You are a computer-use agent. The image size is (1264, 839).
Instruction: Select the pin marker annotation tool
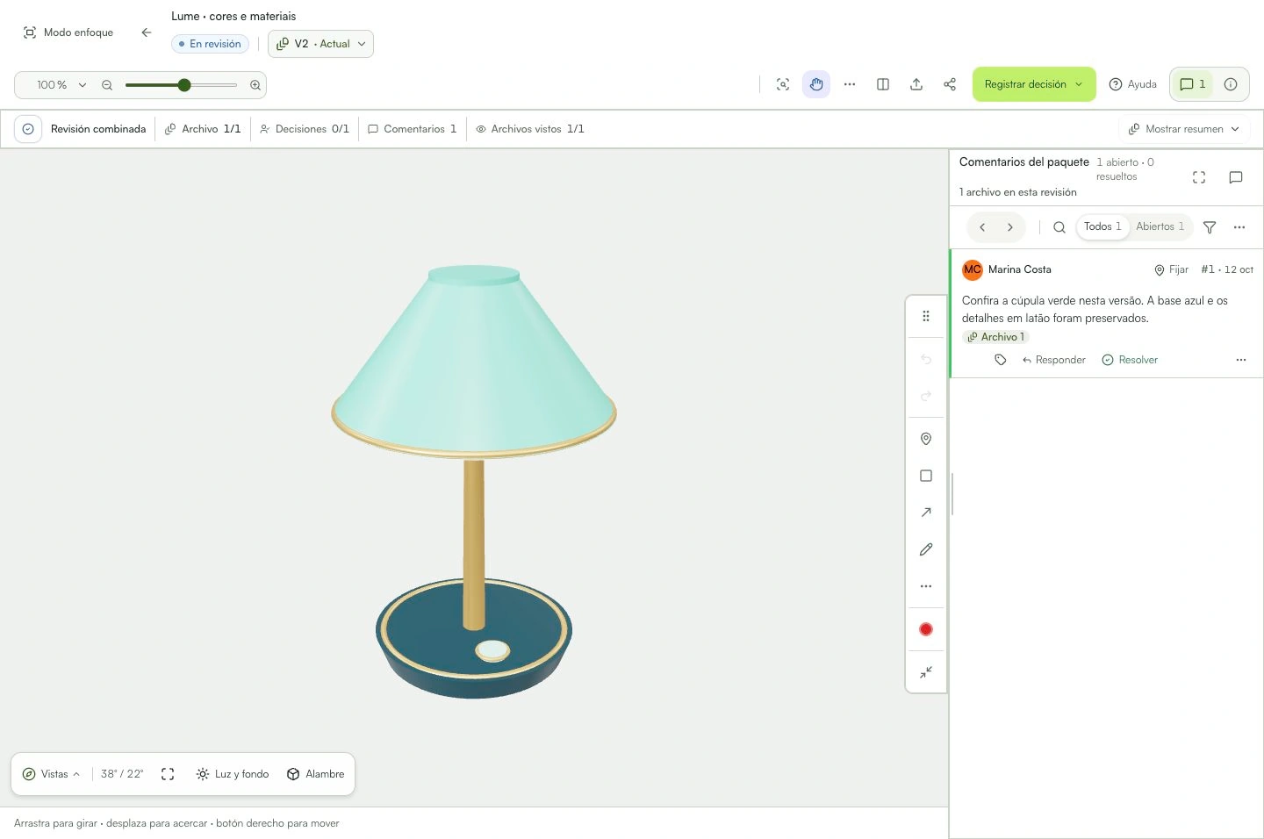[926, 439]
